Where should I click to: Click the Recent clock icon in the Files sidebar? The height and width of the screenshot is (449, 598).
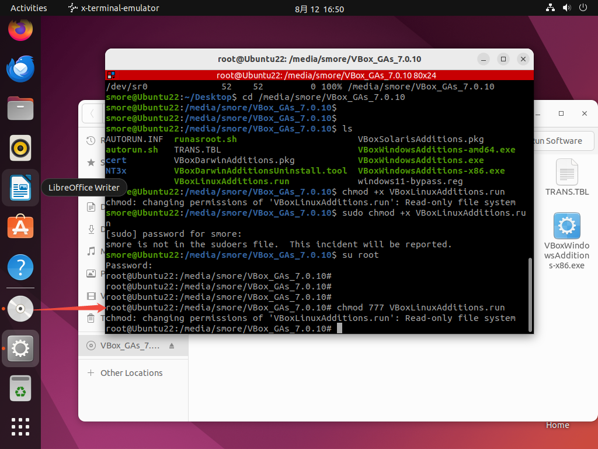91,140
